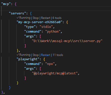Click Stop for the playwright server

36,55
